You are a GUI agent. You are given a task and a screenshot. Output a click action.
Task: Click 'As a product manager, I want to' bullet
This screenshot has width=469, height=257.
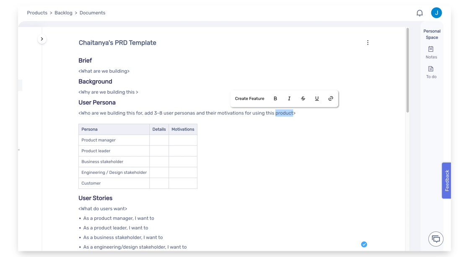(x=119, y=218)
